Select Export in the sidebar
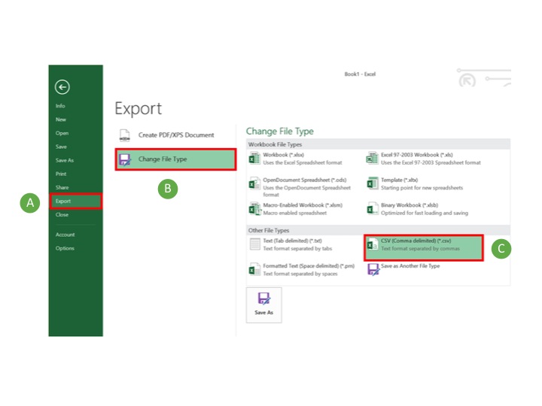 pyautogui.click(x=76, y=201)
